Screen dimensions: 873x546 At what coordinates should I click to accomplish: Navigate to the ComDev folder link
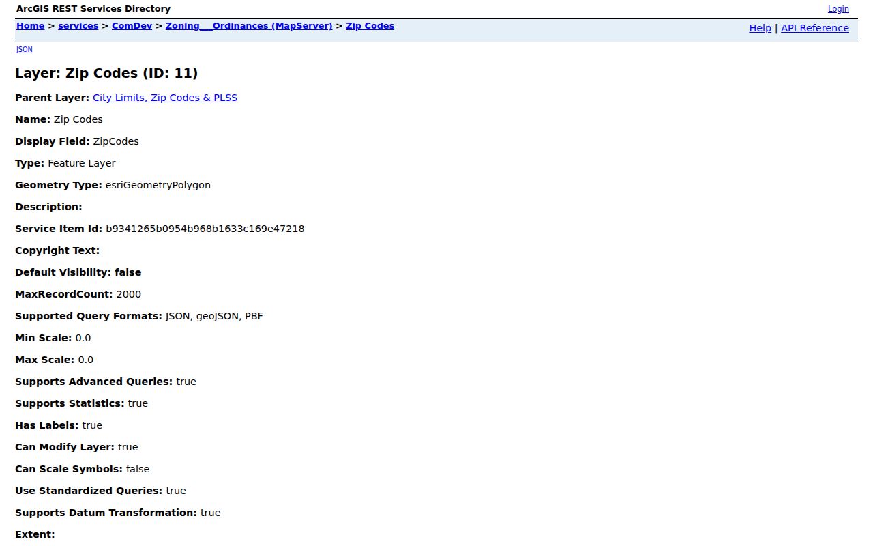coord(132,26)
